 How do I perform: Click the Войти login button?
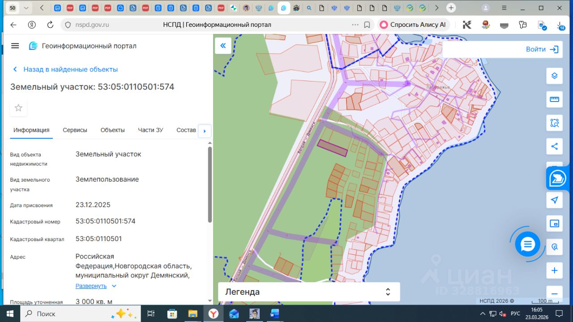(542, 49)
